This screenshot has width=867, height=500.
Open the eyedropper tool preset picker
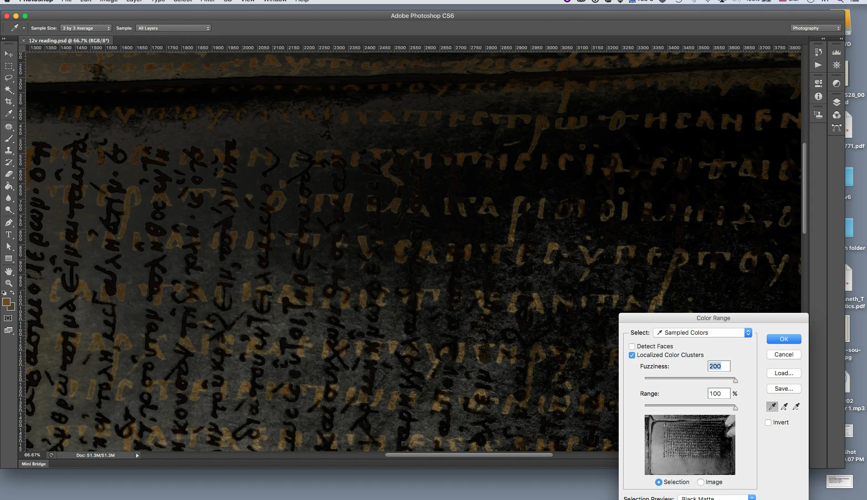pyautogui.click(x=24, y=28)
